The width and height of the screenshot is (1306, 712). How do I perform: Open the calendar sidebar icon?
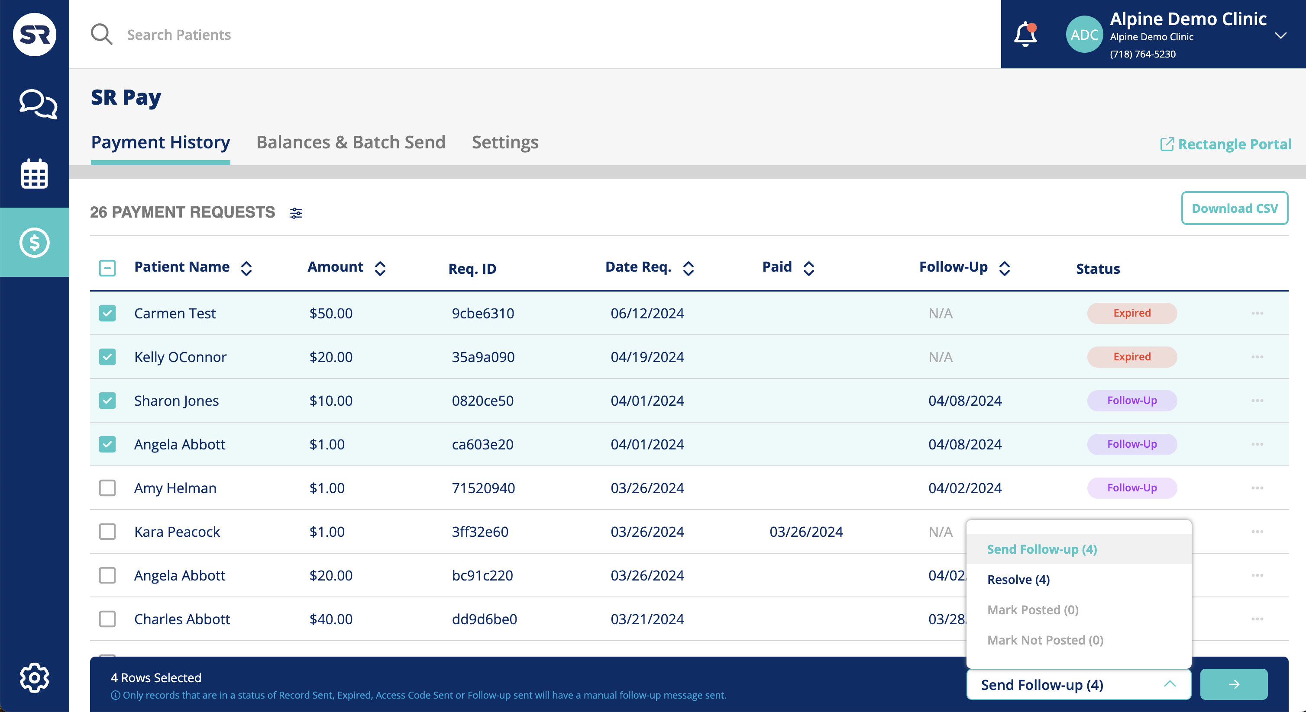35,174
